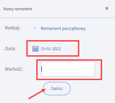Select the Remanent początkowy type value

[x=63, y=29]
